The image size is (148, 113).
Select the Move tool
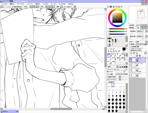pos(109,51)
